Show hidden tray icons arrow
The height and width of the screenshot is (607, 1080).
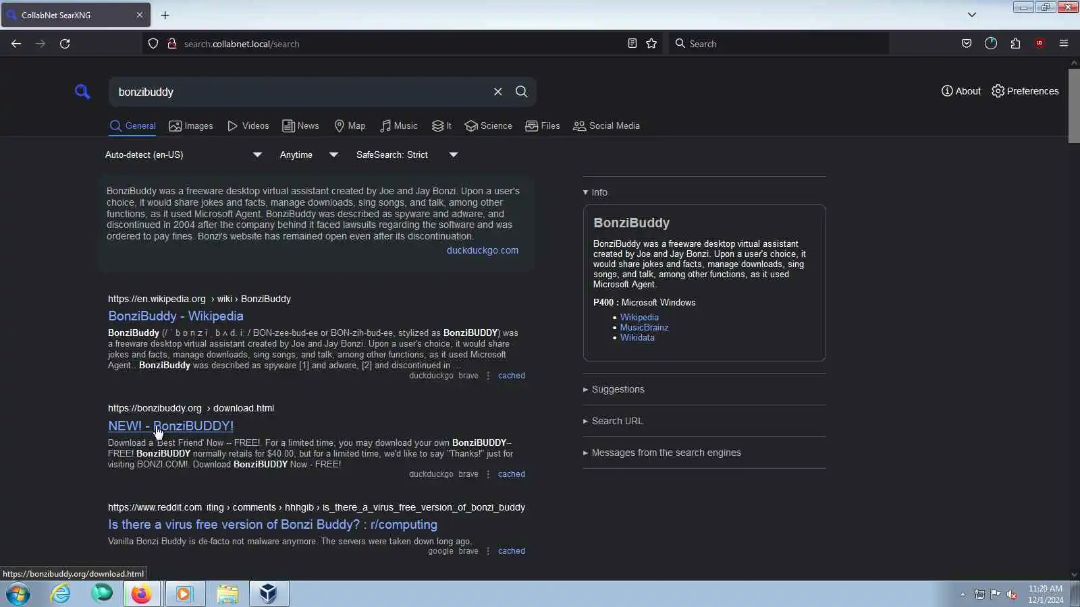963,594
